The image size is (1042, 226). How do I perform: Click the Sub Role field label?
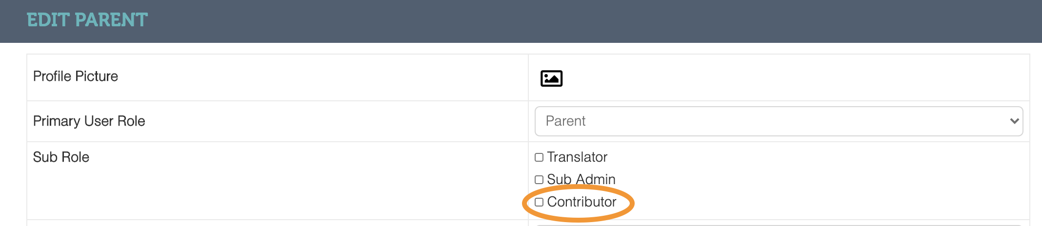[61, 157]
